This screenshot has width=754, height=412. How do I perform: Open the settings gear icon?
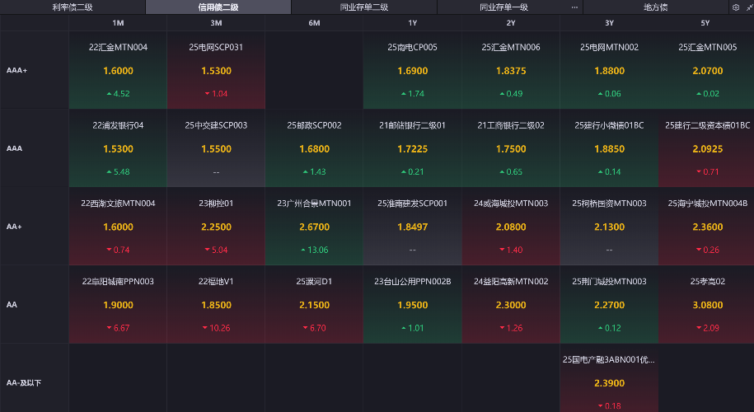(735, 7)
